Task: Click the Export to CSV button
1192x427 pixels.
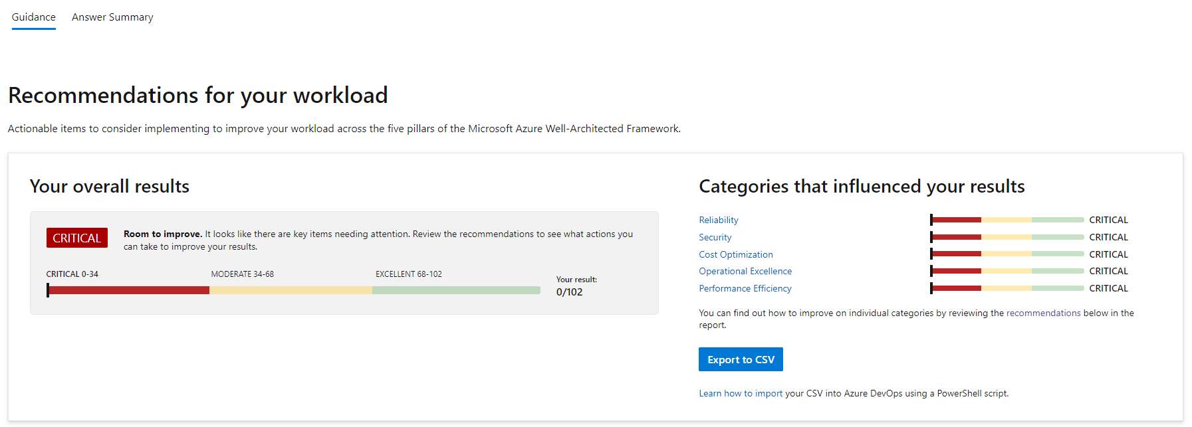Action: pos(741,359)
